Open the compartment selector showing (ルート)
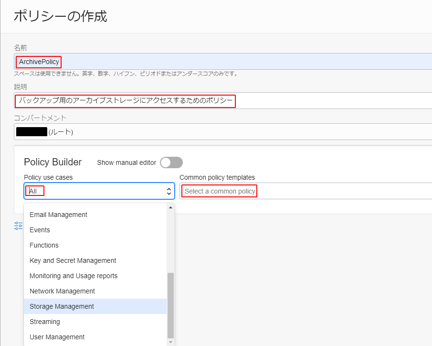Screen dimensions: 432x346 point(223,132)
